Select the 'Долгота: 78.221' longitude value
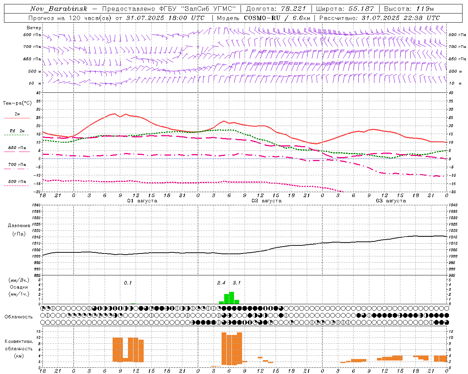 [x=276, y=9]
